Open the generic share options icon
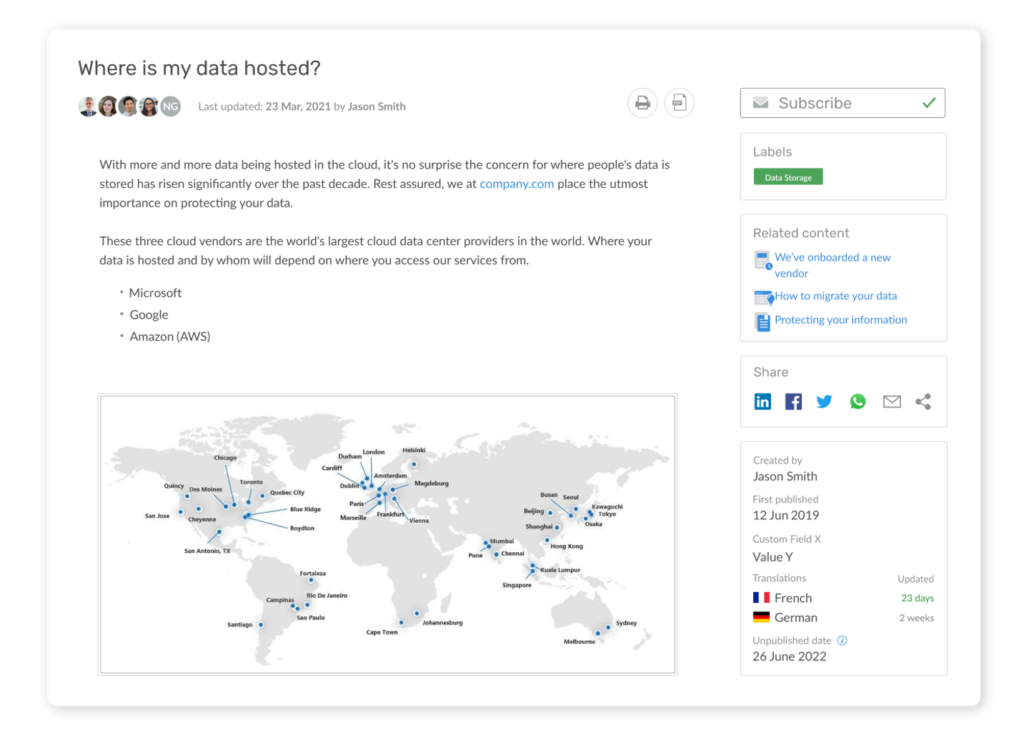Screen dimensions: 1029x735 click(923, 401)
